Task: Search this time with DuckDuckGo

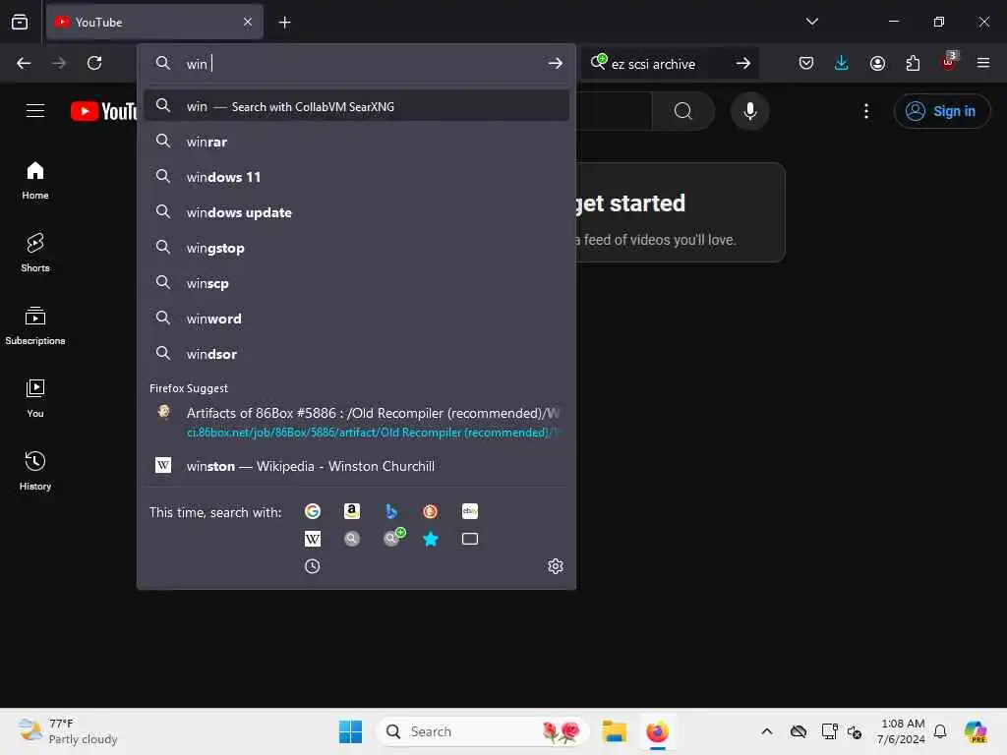Action: point(431,511)
